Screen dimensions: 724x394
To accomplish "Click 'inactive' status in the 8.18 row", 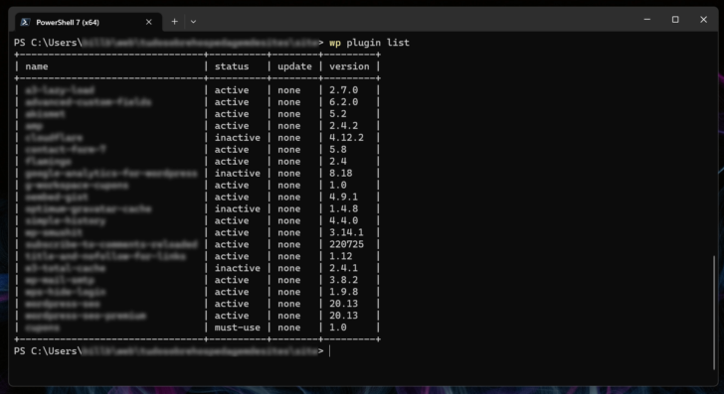I will point(237,174).
